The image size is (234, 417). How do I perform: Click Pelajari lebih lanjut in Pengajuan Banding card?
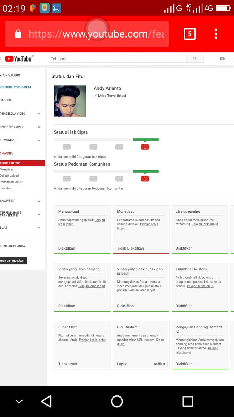point(197,350)
